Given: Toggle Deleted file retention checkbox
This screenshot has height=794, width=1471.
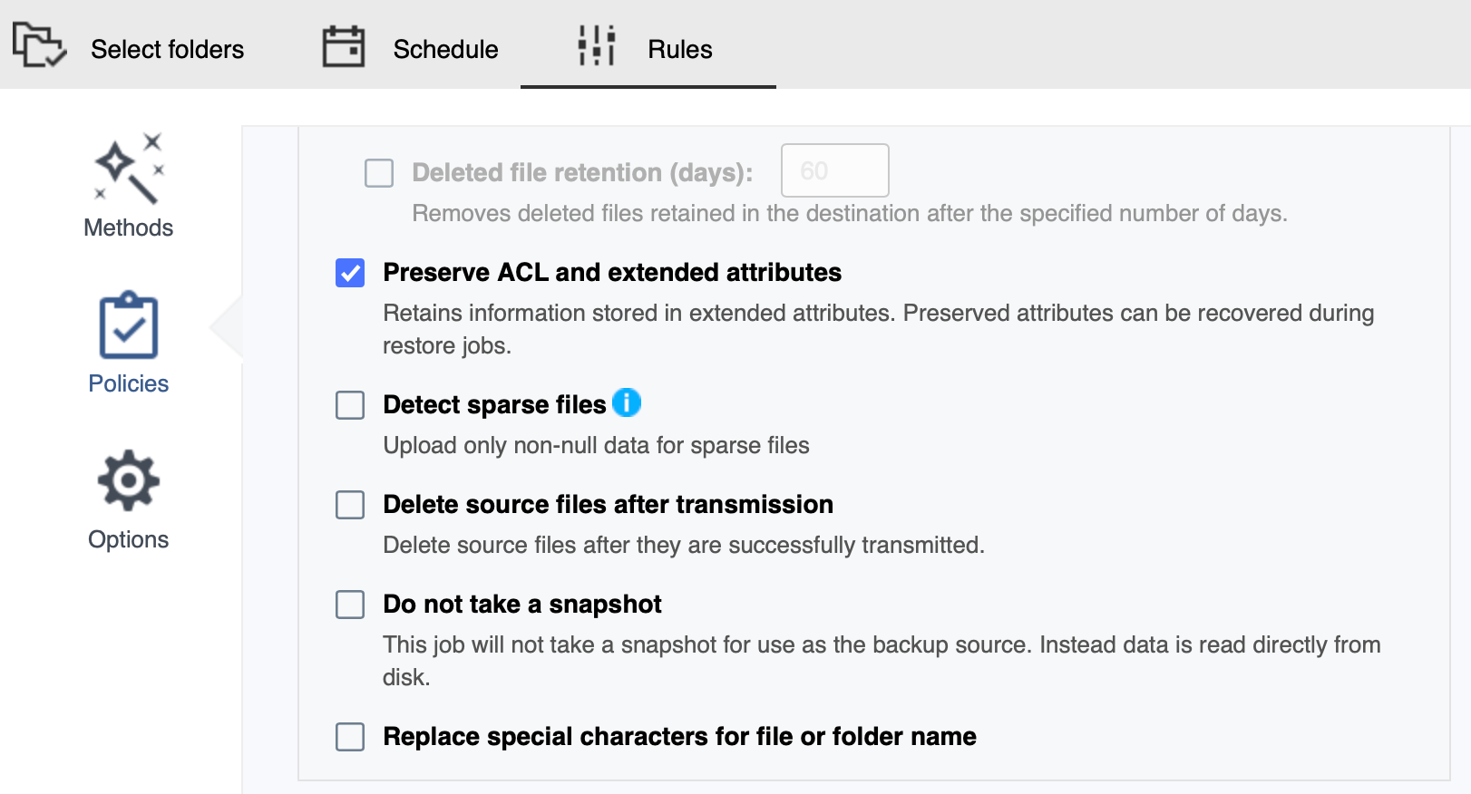Looking at the screenshot, I should point(379,172).
